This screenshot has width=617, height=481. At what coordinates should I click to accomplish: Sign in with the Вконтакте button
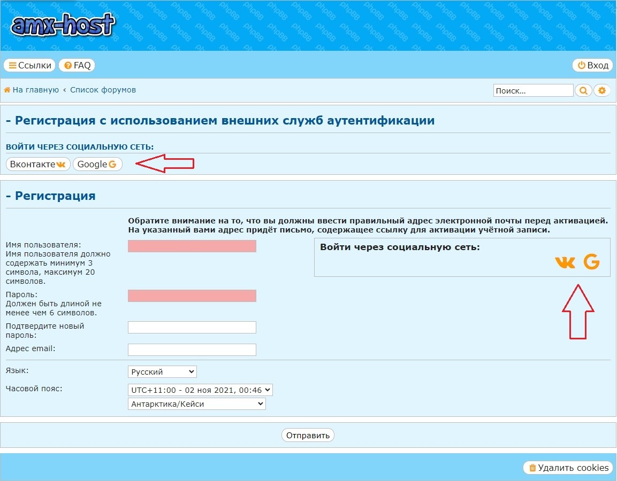[38, 164]
